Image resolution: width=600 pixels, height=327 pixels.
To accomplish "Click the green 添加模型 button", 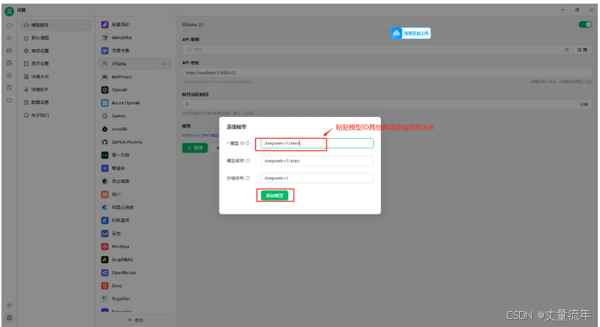I will [x=275, y=195].
